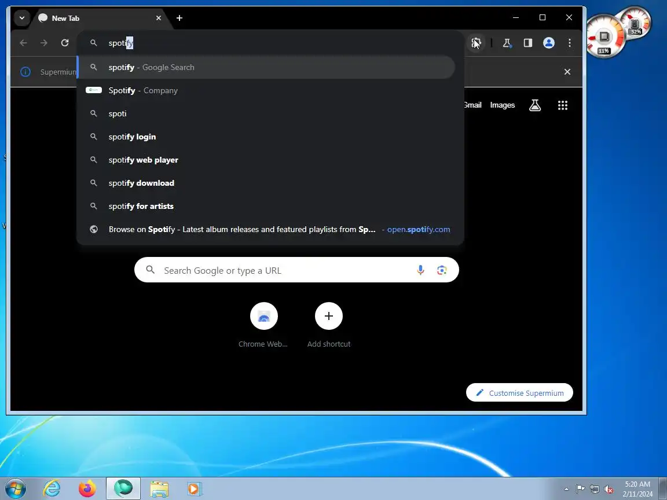Open the Action Center flag icon
The image size is (667, 500).
click(x=580, y=490)
